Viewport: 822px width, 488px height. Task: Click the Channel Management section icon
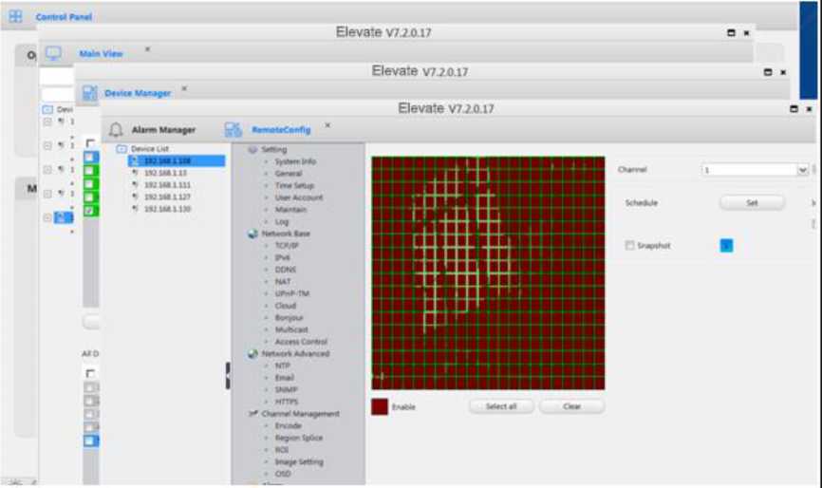click(x=252, y=414)
